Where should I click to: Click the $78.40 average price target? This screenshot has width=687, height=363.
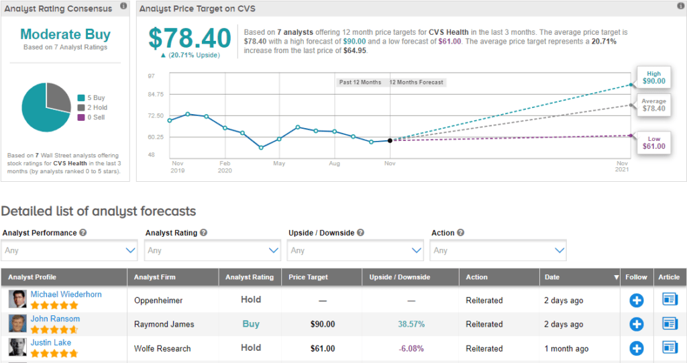pos(189,38)
